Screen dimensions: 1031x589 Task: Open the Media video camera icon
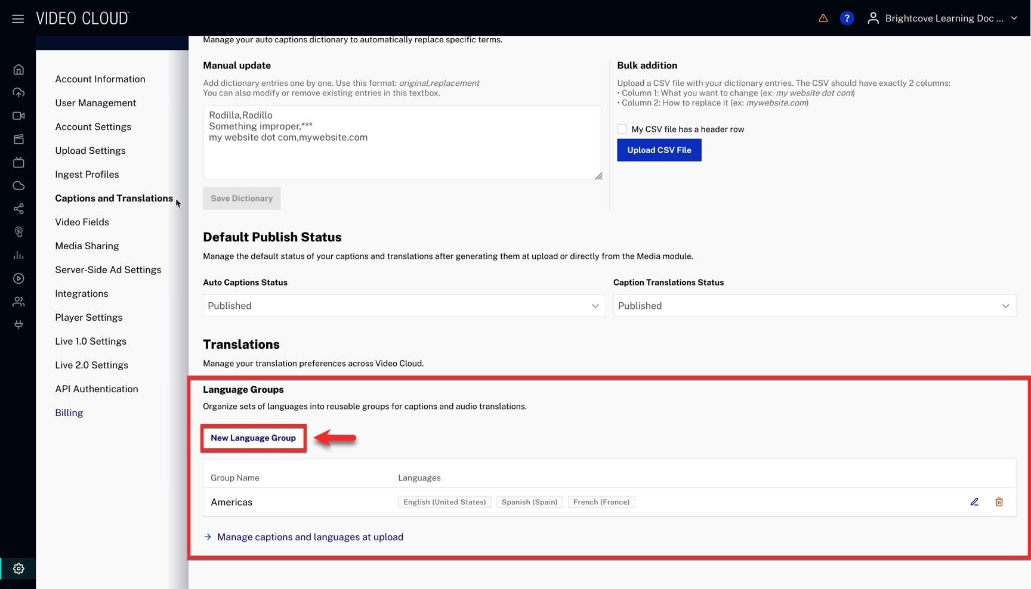point(18,116)
